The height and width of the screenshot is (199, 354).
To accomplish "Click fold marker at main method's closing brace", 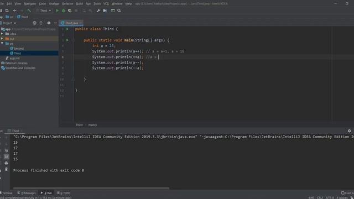I will [73, 80].
